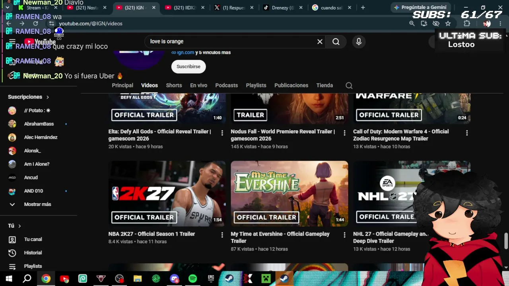The image size is (509, 286).
Task: Expand the Suscripciones section chevron
Action: tap(48, 97)
